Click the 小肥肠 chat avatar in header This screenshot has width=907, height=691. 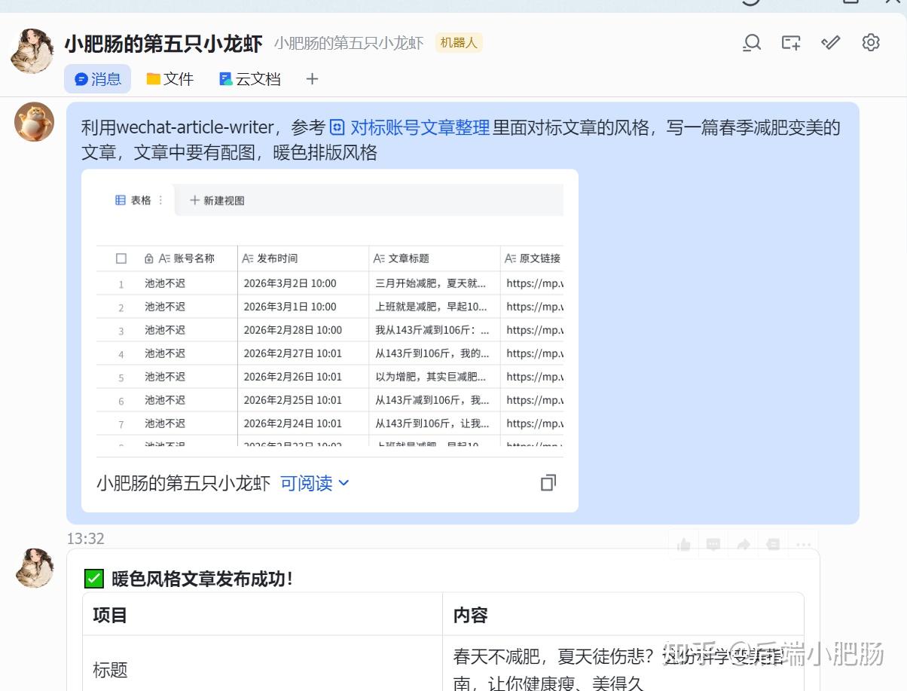click(x=32, y=50)
